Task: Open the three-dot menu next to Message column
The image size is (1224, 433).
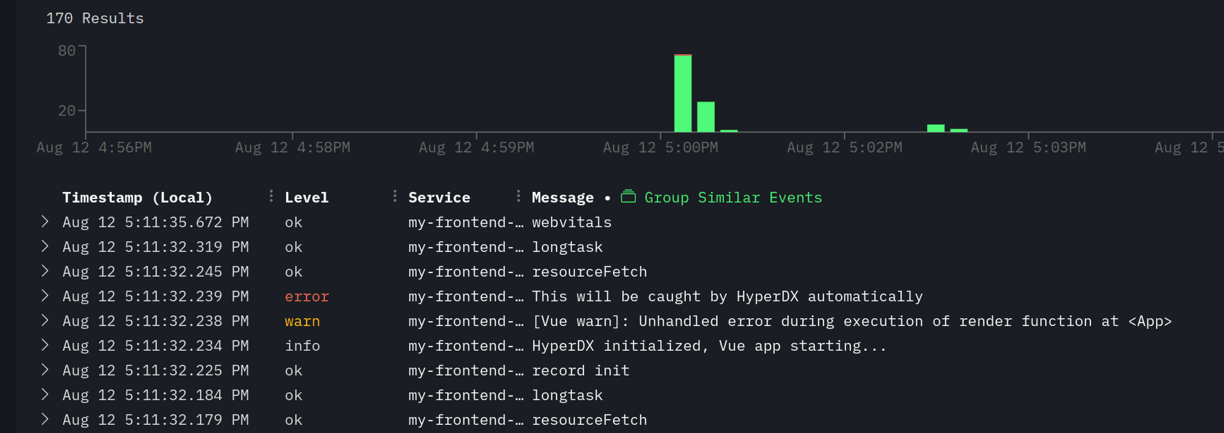Action: click(x=519, y=195)
